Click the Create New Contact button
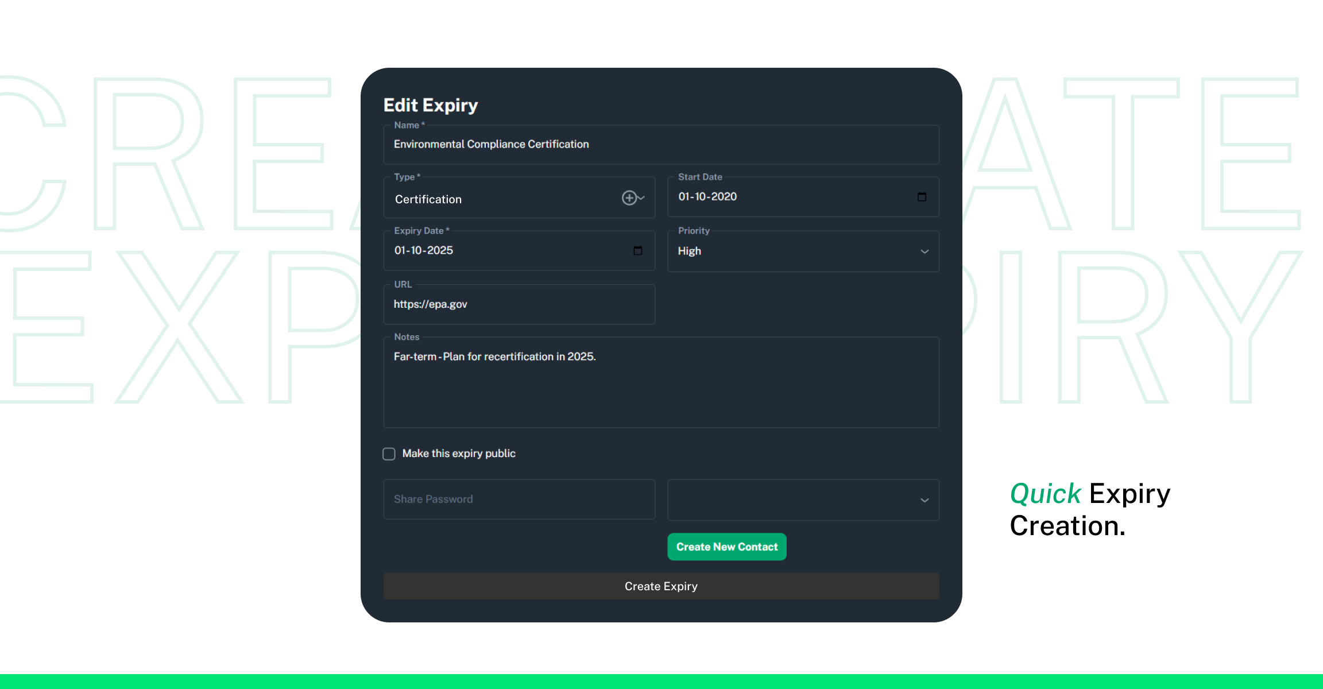 (727, 547)
